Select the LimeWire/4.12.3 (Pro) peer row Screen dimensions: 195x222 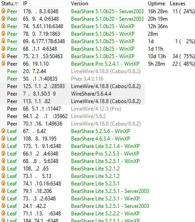pyautogui.click(x=72, y=109)
